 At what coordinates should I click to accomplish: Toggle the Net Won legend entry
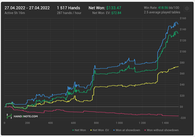pyautogui.click(x=79, y=130)
